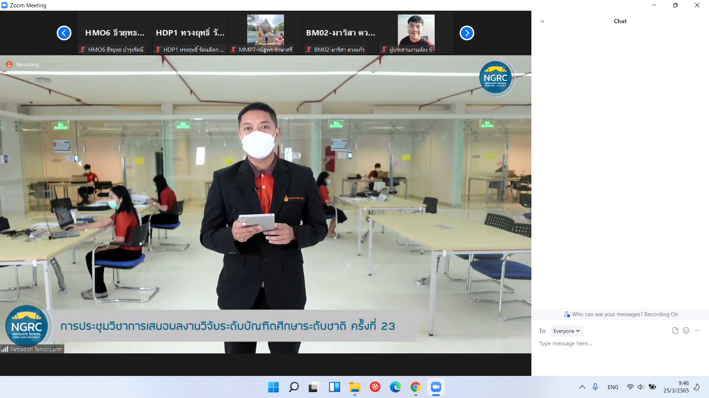Open the Everyone recipient dropdown
Screen dimensions: 709x398
[566, 331]
